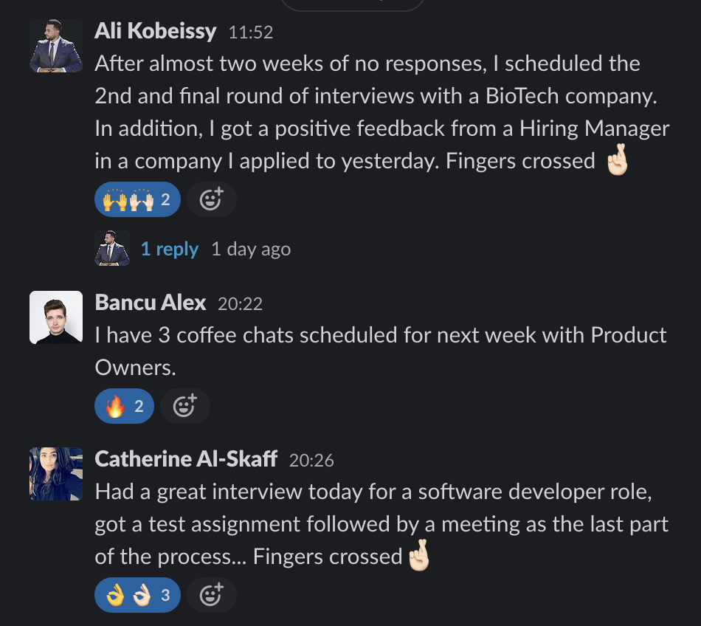Image resolution: width=701 pixels, height=626 pixels.
Task: Click the 11:52 message timestamp
Action: click(251, 32)
